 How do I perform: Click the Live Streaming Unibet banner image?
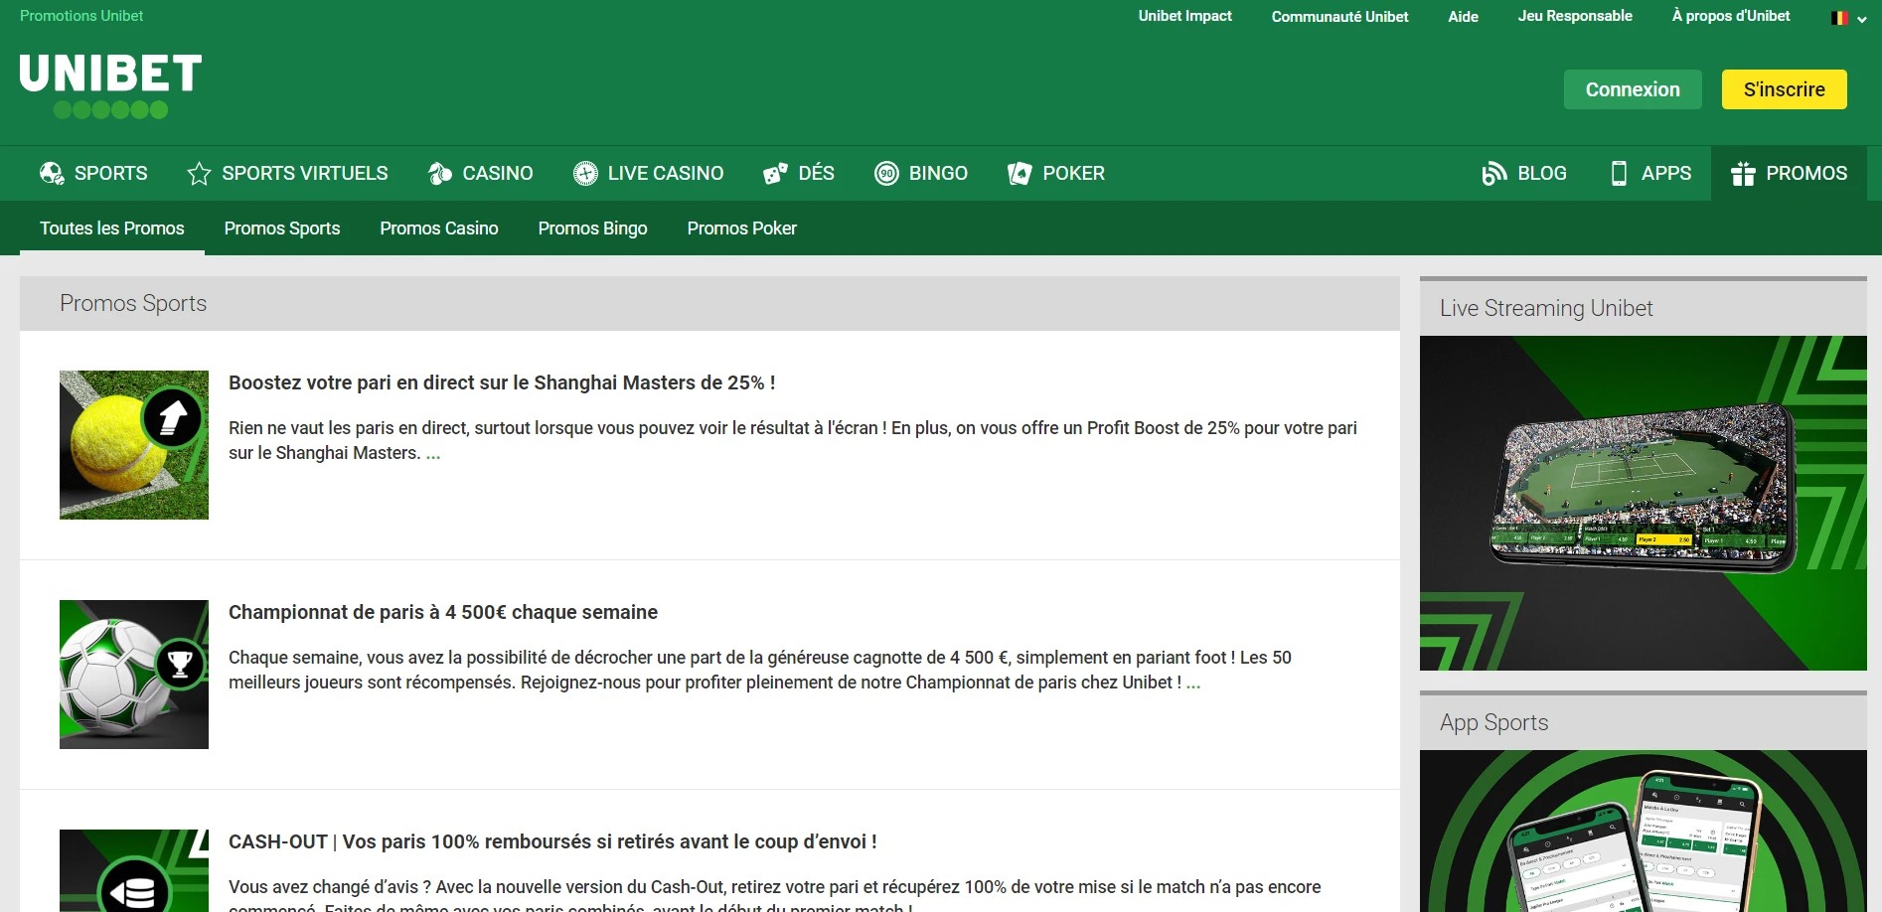(1644, 503)
